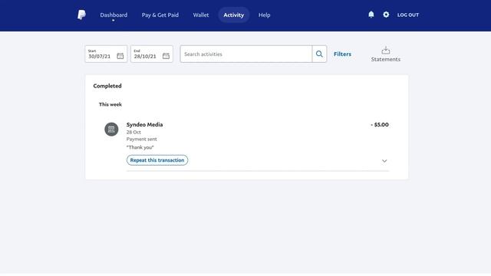Click the - $5.00 amount

pyautogui.click(x=380, y=124)
